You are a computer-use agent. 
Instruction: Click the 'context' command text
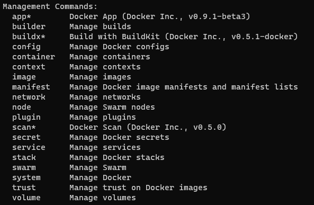(x=29, y=67)
